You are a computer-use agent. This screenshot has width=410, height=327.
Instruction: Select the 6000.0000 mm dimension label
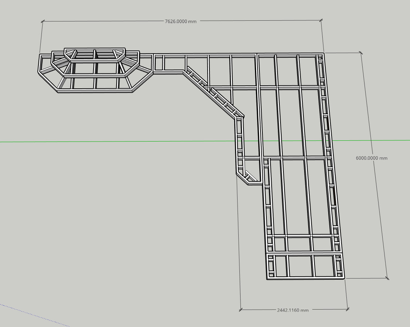pos(372,158)
